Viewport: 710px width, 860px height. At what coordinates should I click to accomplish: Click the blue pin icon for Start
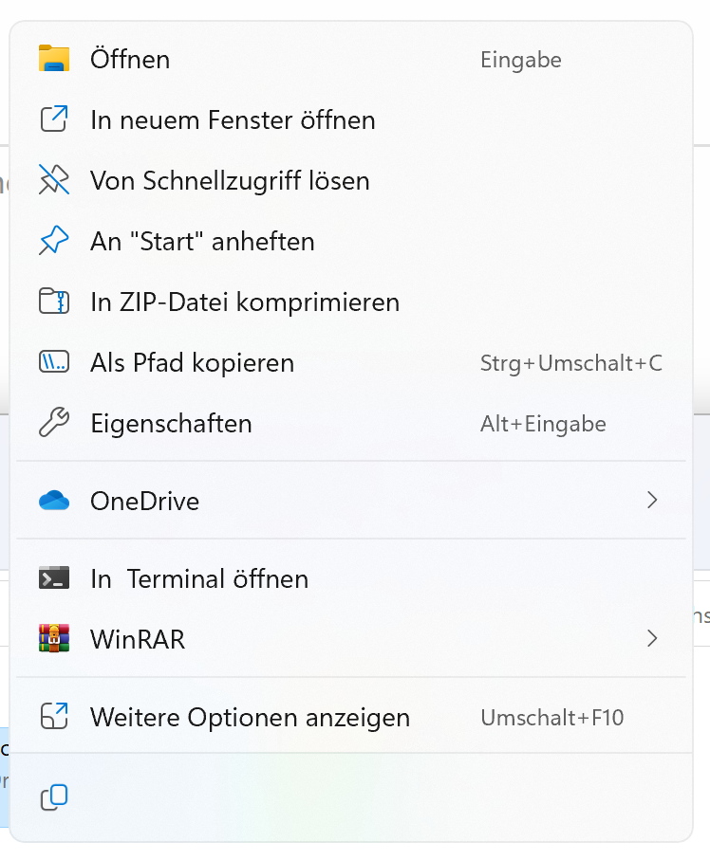[x=54, y=242]
